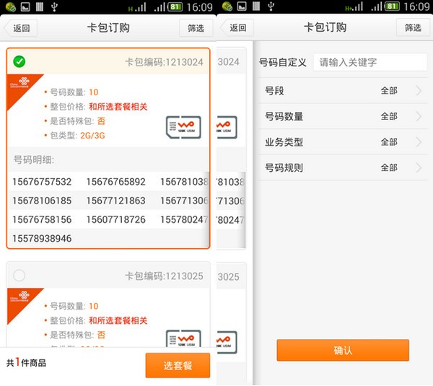Viewport: 433px width, 386px height.
Task: Tap the orange 选套餐 button
Action: pyautogui.click(x=178, y=365)
